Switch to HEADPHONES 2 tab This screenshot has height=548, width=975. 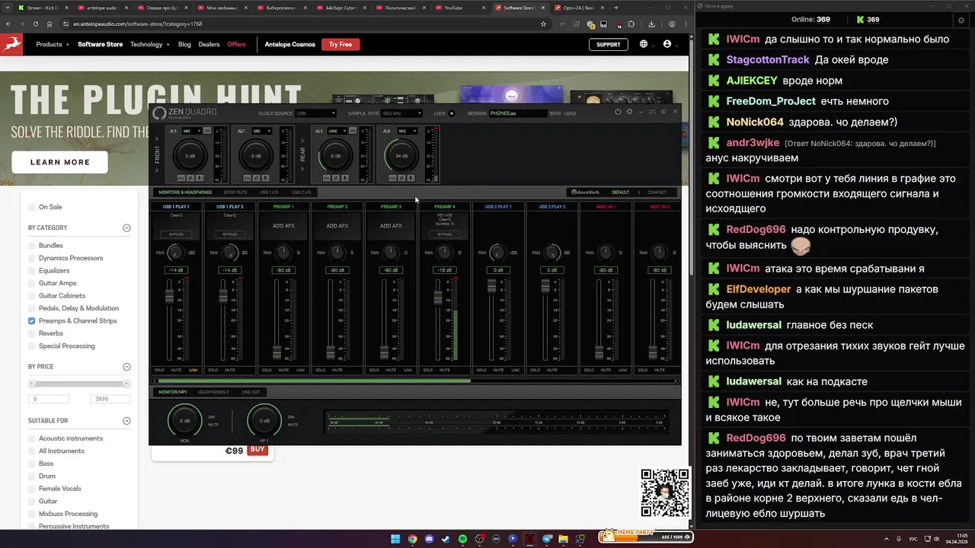[213, 392]
